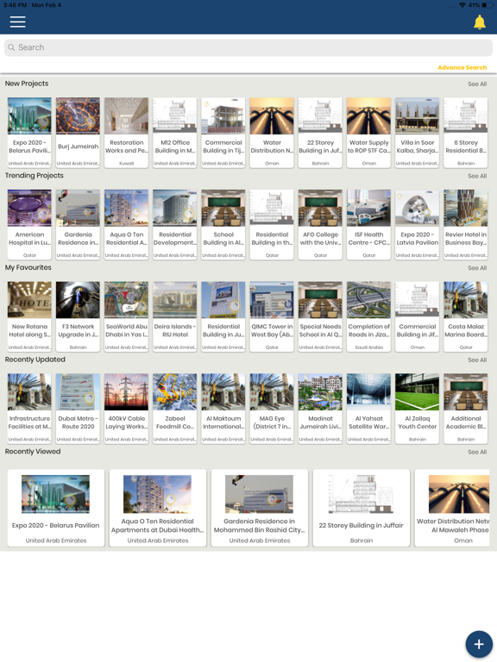Open Water Supply to ROP STF card
Image resolution: width=497 pixels, height=662 pixels.
pyautogui.click(x=369, y=133)
